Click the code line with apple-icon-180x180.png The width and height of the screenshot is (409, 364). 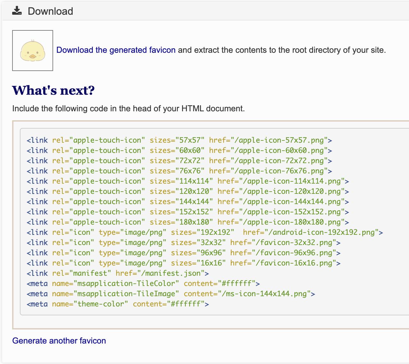(x=188, y=222)
